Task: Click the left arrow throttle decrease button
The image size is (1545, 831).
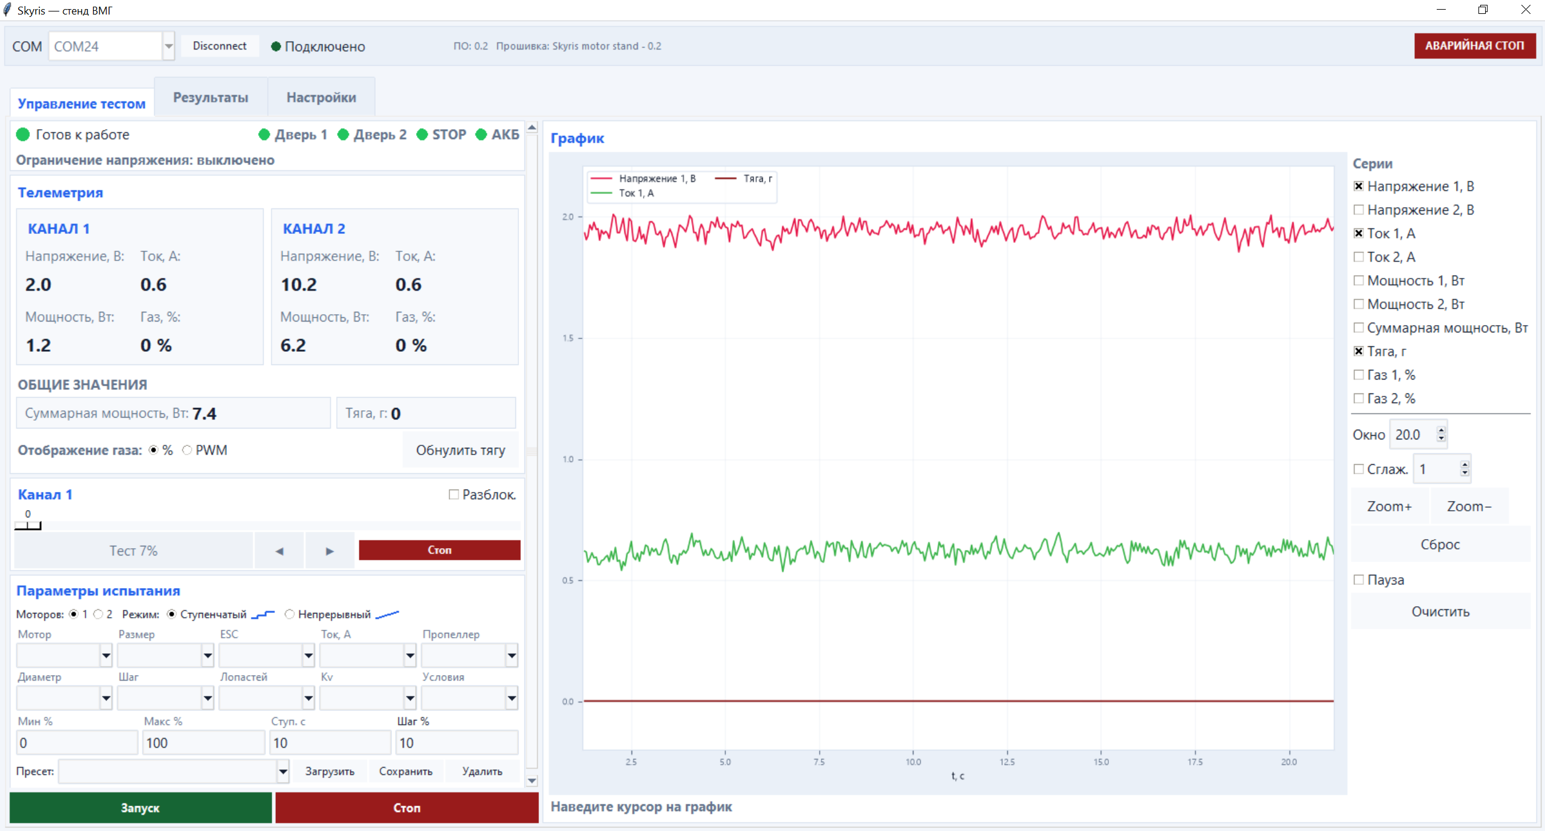Action: point(279,551)
